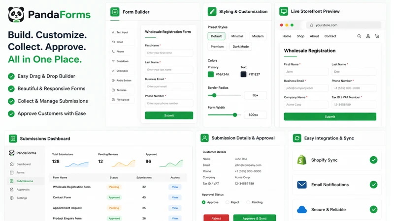The image size is (394, 221).
Task: View the Appointment Request submissions
Action: [x=175, y=208]
